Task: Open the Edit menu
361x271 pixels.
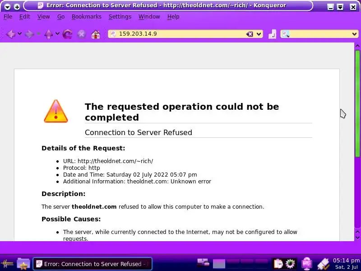Action: tap(24, 17)
